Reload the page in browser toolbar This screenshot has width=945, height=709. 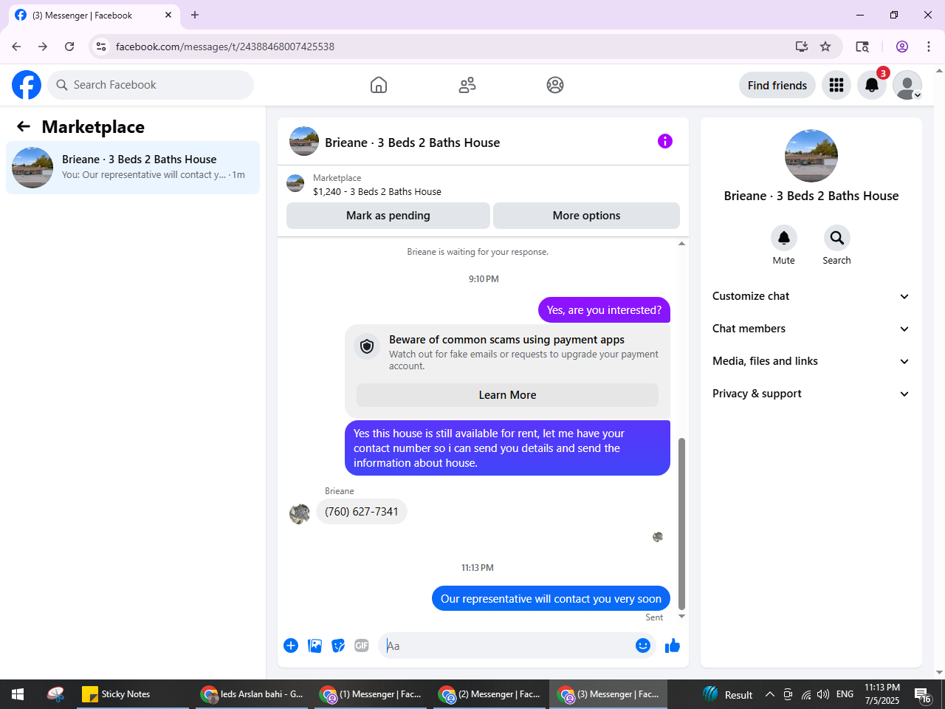[x=69, y=47]
